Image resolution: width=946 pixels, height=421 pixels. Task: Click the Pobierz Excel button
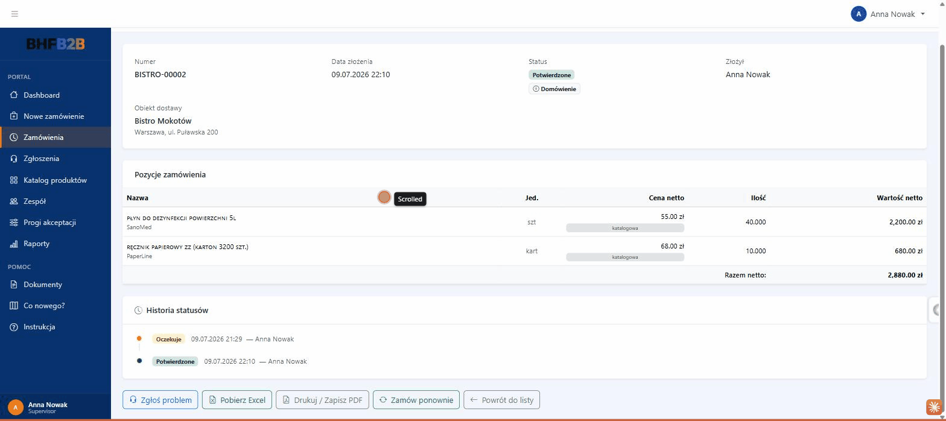point(237,400)
